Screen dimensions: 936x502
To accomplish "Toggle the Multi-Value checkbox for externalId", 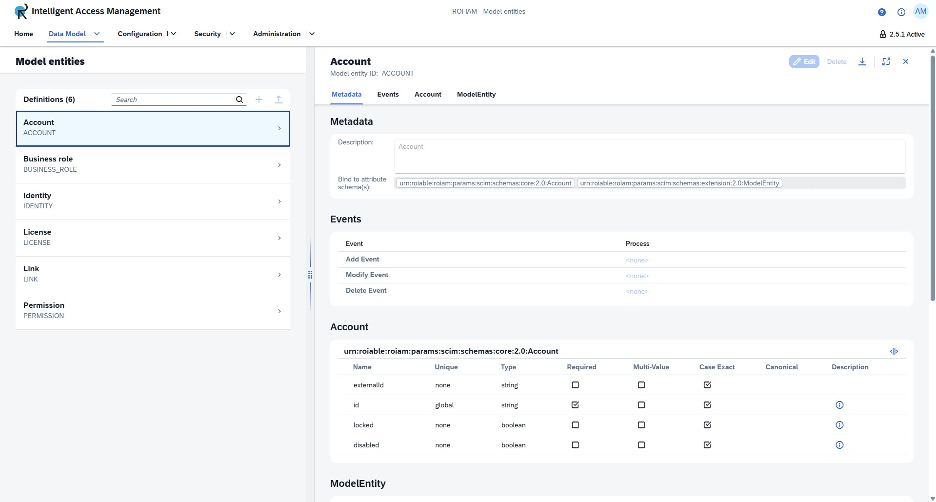I will tap(641, 385).
